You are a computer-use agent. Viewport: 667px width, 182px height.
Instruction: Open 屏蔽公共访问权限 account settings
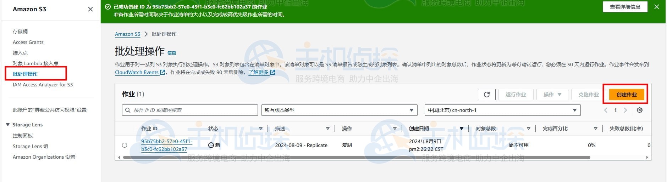[50, 110]
